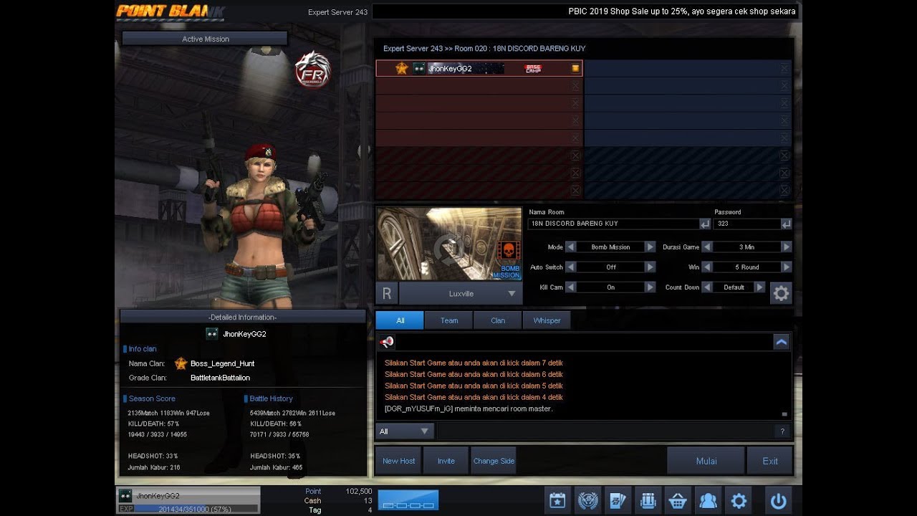Click Mode right arrow after Bomb Mission

point(650,247)
